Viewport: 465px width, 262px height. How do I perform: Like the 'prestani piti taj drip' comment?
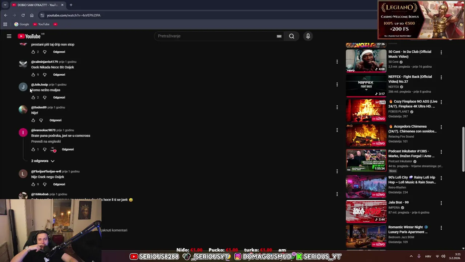coord(33,52)
